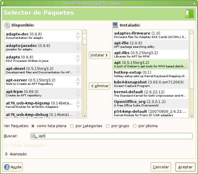Image resolution: width=198 pixels, height=174 pixels.
Task: Select OpenOffice_org in Instalado list
Action: pos(150,104)
